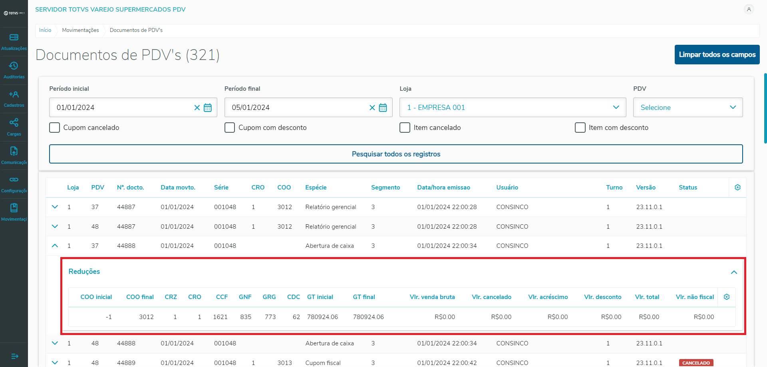Click the Reduções section title
The height and width of the screenshot is (367, 767).
coord(84,271)
